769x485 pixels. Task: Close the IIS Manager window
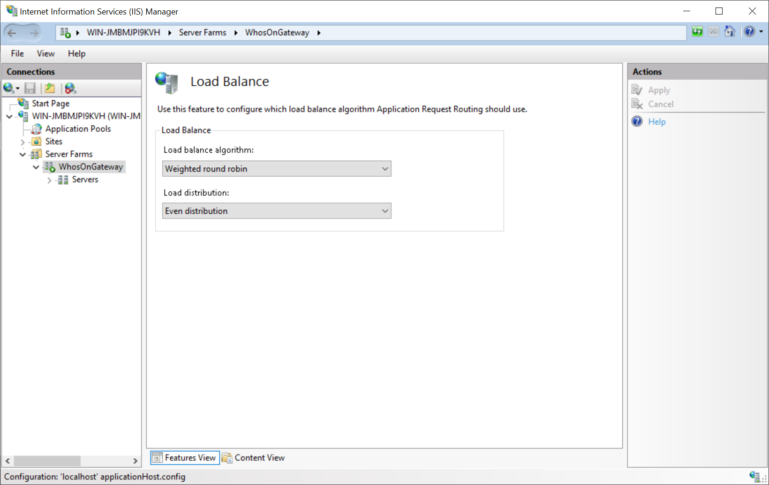(x=752, y=11)
